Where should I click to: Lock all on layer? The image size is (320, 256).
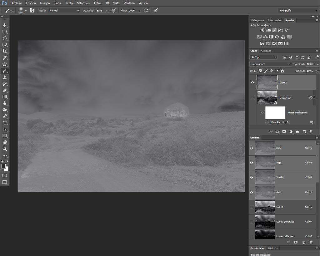[x=282, y=71]
